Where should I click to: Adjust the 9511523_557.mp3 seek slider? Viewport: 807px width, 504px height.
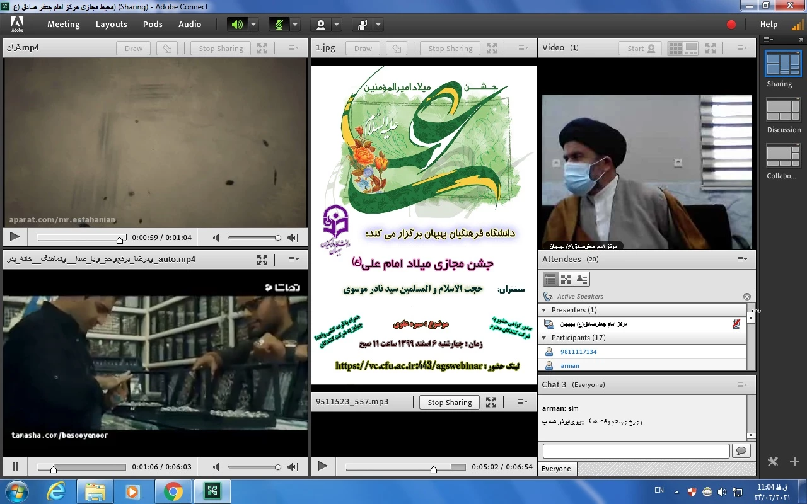tap(433, 467)
